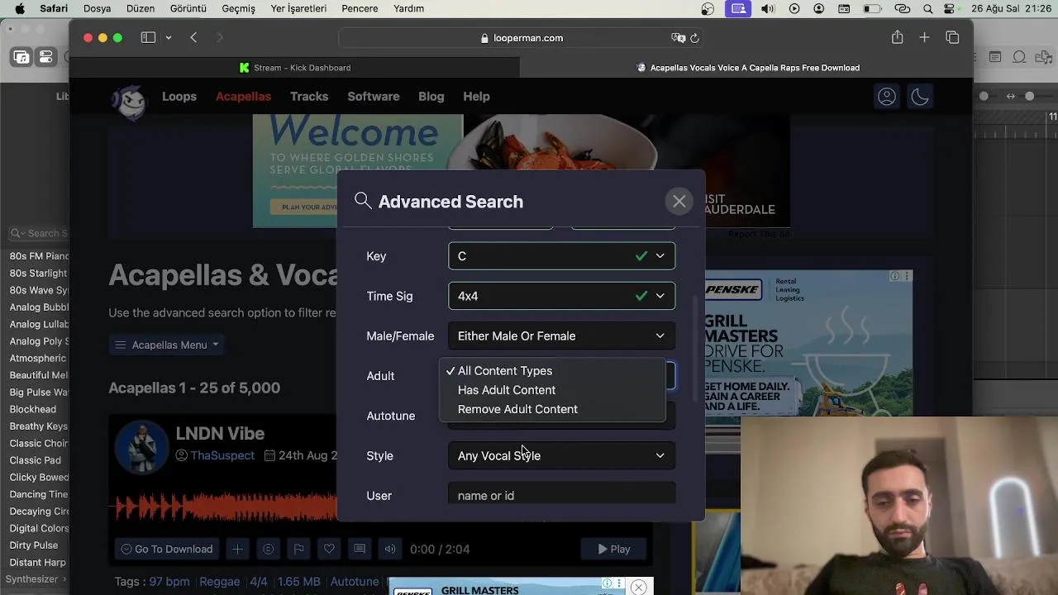1058x595 pixels.
Task: Open the Geçmiş menu
Action: click(238, 9)
